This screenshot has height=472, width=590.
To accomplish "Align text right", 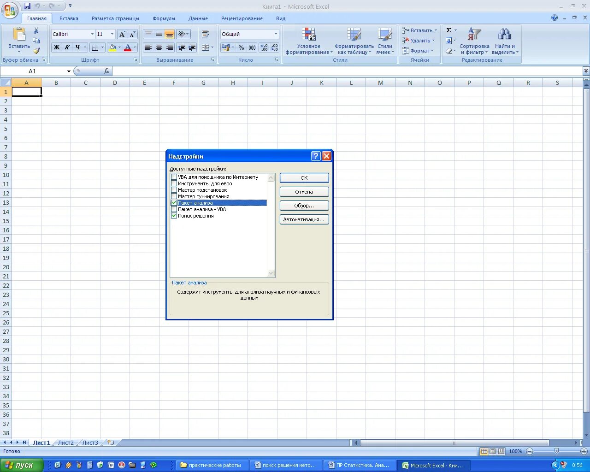I will click(x=169, y=47).
